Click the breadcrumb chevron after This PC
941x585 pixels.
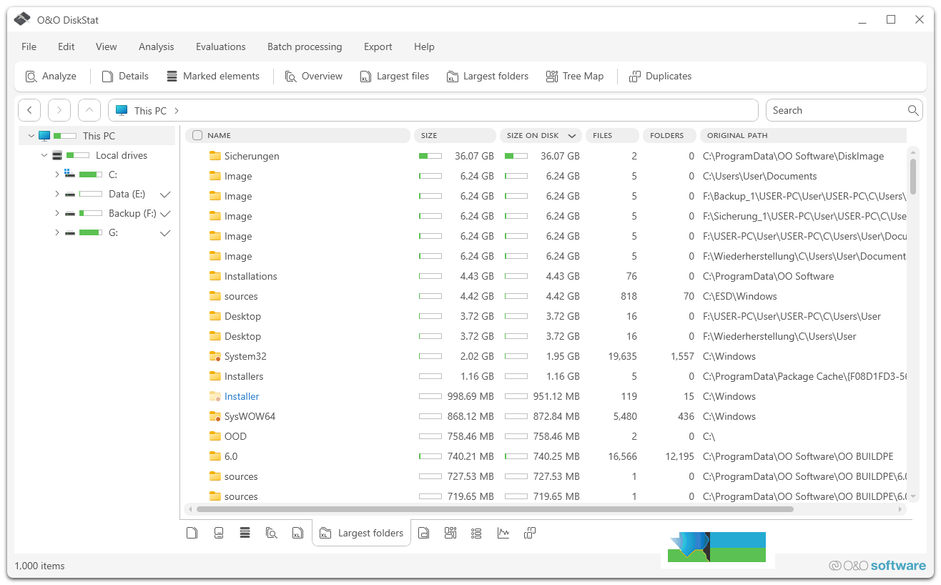(177, 111)
